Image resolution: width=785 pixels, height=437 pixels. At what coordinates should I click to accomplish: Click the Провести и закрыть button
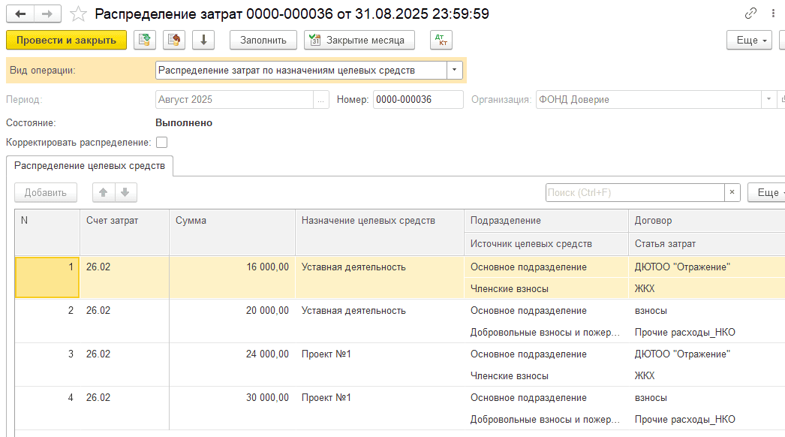tap(66, 40)
